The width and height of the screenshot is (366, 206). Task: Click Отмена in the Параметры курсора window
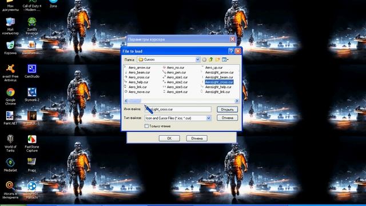point(197,138)
